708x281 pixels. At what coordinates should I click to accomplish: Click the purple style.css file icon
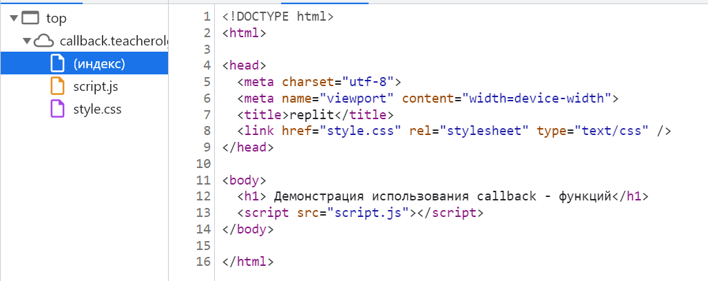58,109
